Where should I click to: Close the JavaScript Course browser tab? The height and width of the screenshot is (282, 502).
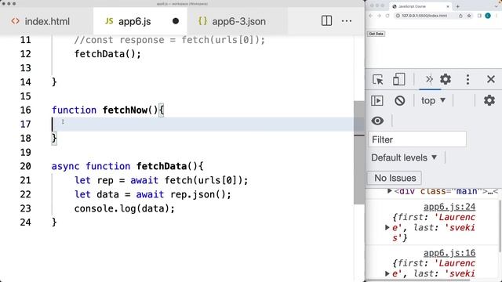[x=448, y=6]
